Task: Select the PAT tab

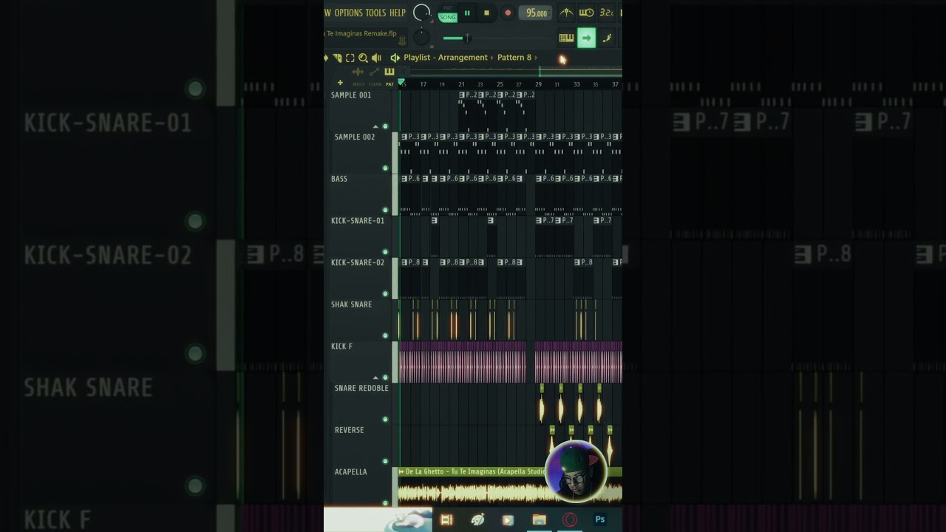Action: coord(389,84)
